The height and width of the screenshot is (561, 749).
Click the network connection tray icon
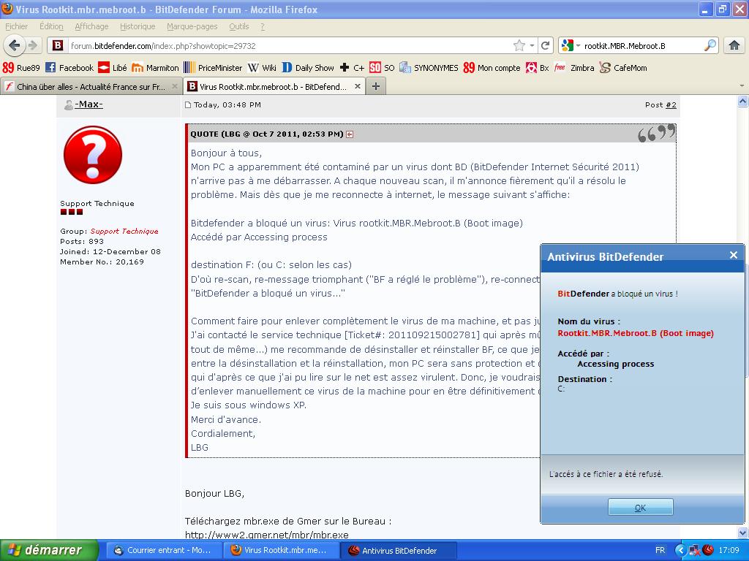(695, 550)
